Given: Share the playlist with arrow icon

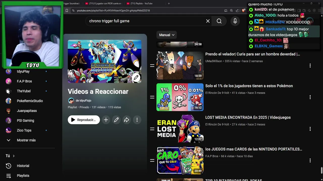Looking at the screenshot, I should [127, 120].
